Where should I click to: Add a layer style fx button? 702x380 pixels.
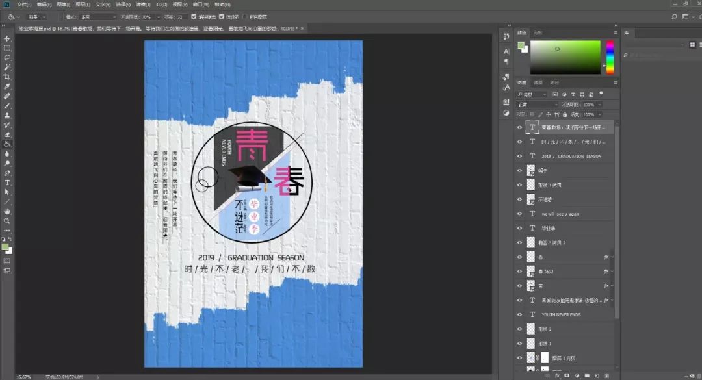pyautogui.click(x=558, y=375)
